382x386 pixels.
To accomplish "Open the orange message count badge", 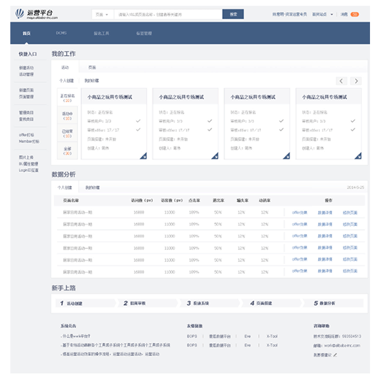I will tap(355, 15).
